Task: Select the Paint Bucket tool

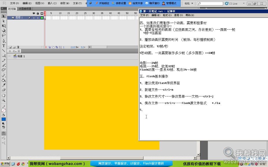Action: [3, 80]
